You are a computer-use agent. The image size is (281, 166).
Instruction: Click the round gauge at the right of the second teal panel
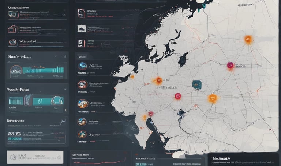point(57,101)
